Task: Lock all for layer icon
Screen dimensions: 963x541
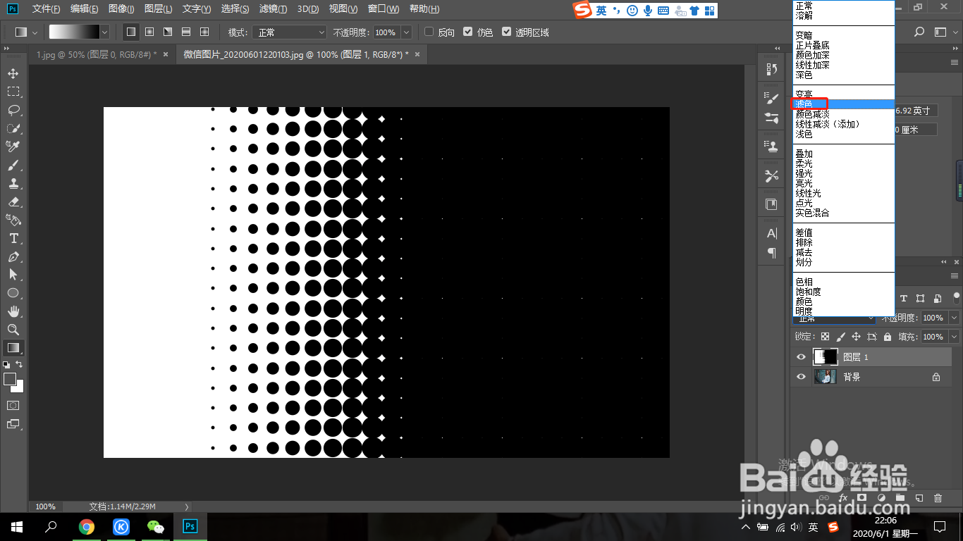Action: pos(887,337)
